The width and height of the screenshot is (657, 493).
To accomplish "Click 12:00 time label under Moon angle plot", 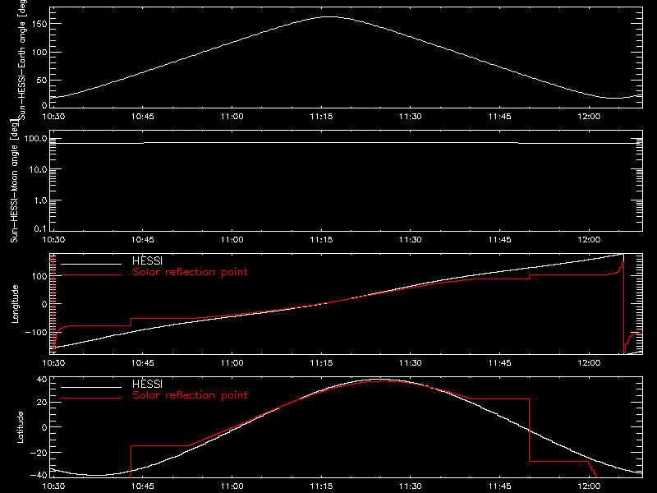I will (589, 240).
